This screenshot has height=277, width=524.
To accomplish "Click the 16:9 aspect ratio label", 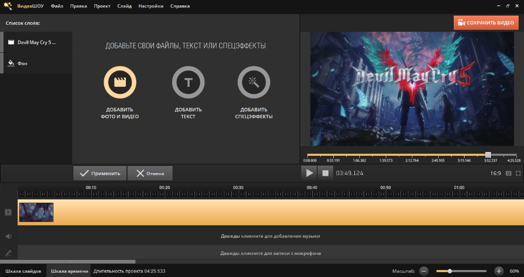I will [495, 174].
